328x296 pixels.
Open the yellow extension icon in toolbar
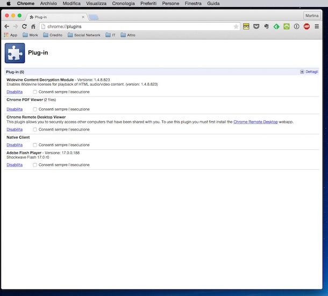tap(246, 26)
